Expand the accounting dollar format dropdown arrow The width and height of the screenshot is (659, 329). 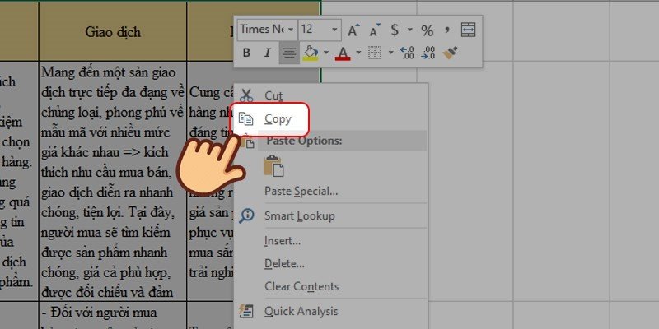click(x=409, y=30)
